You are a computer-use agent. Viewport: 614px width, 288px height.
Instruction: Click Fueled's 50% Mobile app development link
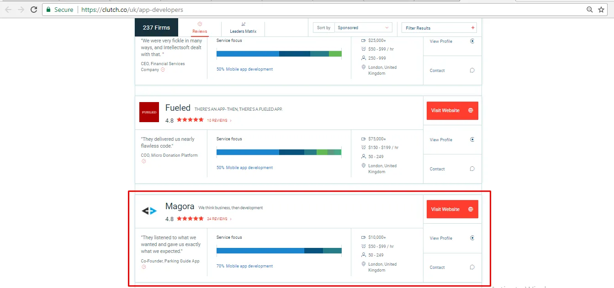click(244, 168)
